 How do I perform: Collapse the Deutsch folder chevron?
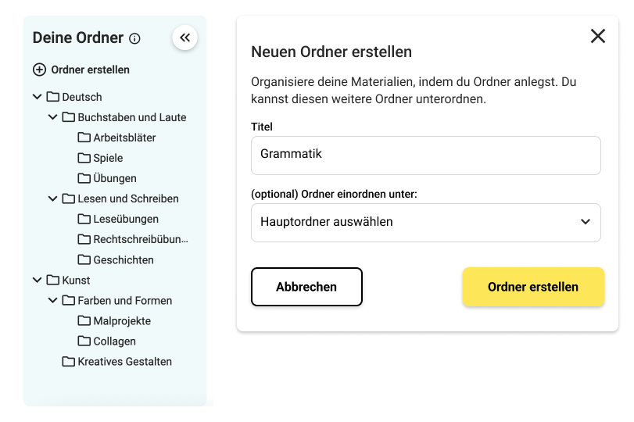click(x=38, y=97)
